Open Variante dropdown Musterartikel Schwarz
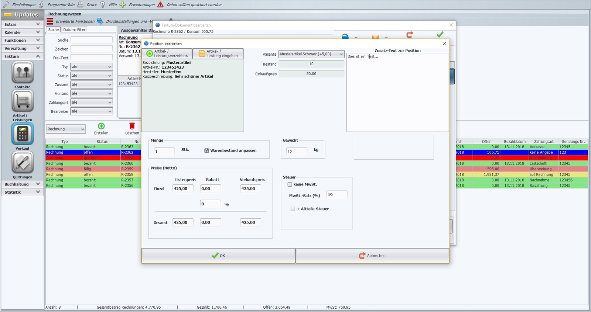Image resolution: width=591 pixels, height=312 pixels. pyautogui.click(x=311, y=54)
